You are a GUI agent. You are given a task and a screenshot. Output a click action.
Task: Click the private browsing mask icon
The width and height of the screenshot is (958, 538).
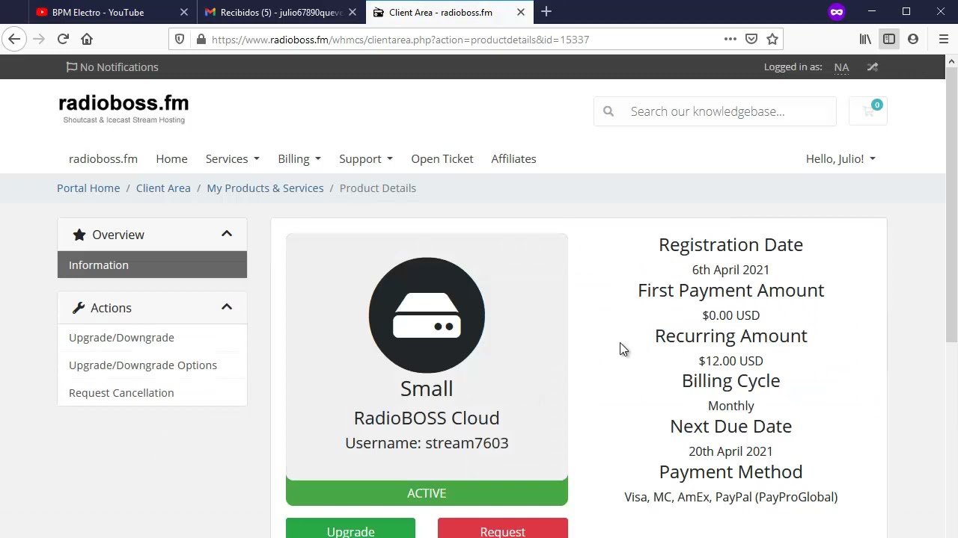[x=837, y=12]
